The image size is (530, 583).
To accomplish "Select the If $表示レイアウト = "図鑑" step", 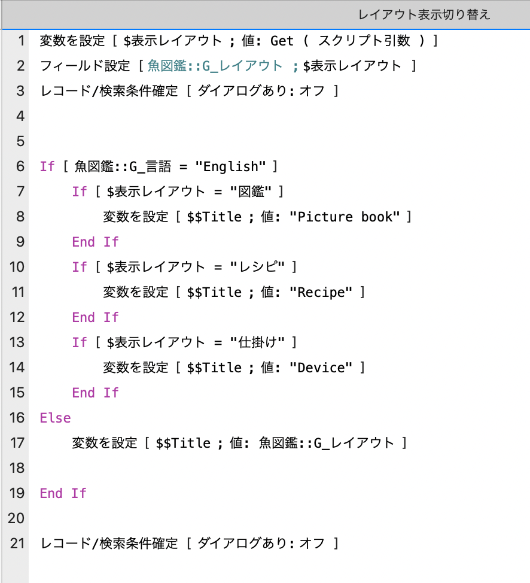I will [x=178, y=192].
